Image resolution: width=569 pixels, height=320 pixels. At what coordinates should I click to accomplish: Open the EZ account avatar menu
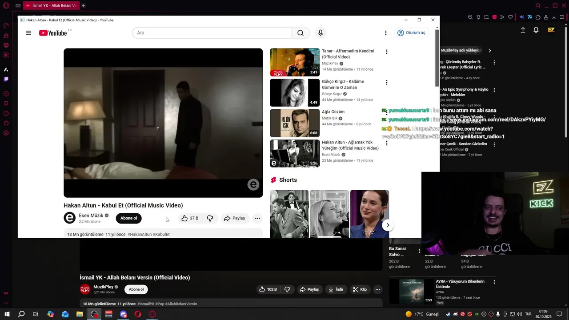(x=551, y=30)
